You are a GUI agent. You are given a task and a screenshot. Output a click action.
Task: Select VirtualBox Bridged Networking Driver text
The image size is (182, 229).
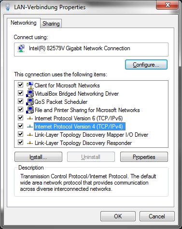77,94
